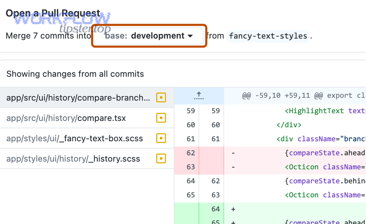Select _history.scss file row
The image size is (366, 224).
point(87,158)
